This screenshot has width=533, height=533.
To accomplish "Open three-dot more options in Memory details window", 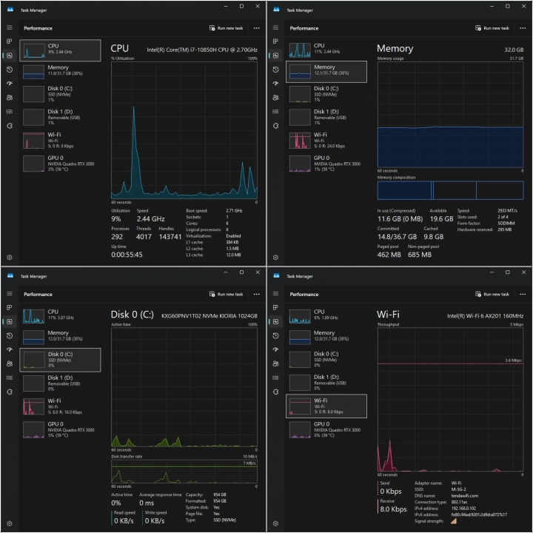I will pos(523,28).
